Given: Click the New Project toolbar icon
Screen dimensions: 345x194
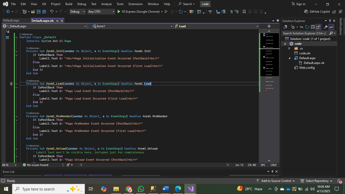Looking at the screenshot, I should 24,12.
